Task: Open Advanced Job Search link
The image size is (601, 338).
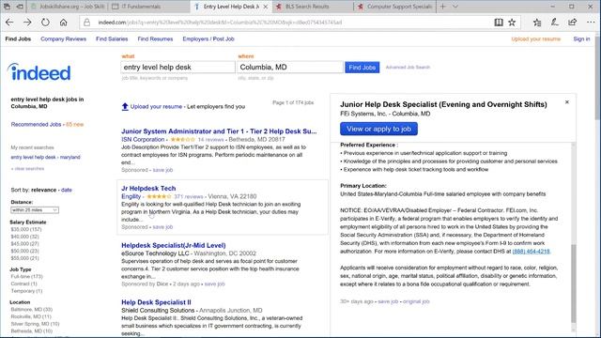Action: [408, 67]
